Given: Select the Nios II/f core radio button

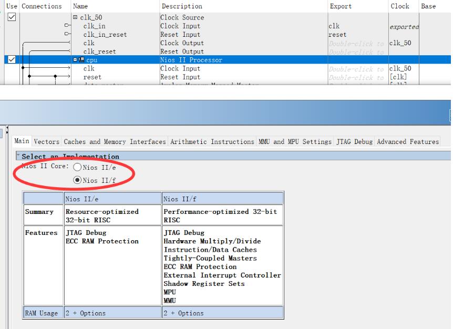Looking at the screenshot, I should 77,180.
